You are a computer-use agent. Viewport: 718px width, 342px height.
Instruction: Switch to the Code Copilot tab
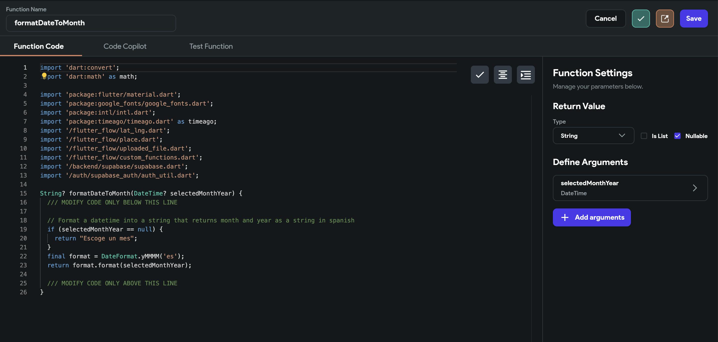click(125, 46)
